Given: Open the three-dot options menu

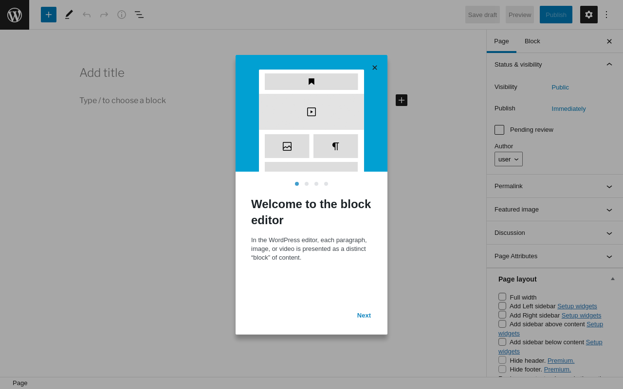Looking at the screenshot, I should point(606,15).
